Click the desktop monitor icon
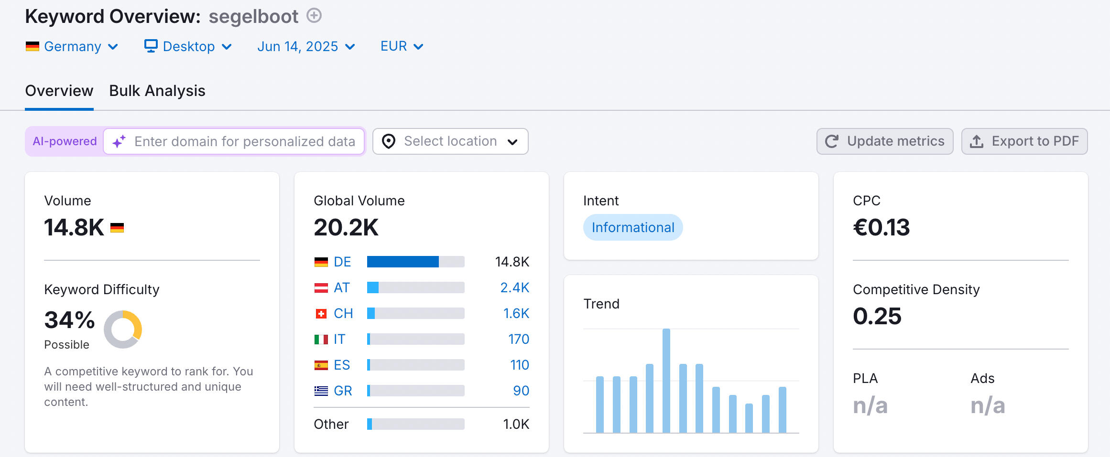Image resolution: width=1110 pixels, height=457 pixels. point(151,46)
